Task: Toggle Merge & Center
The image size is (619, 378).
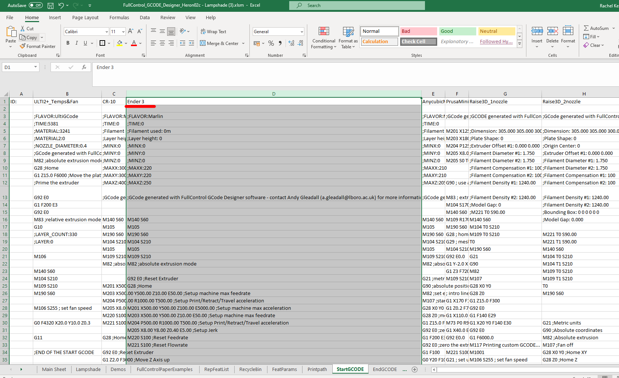Action: pyautogui.click(x=219, y=43)
